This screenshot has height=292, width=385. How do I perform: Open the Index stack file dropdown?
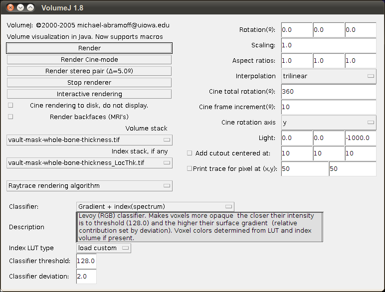pos(89,162)
